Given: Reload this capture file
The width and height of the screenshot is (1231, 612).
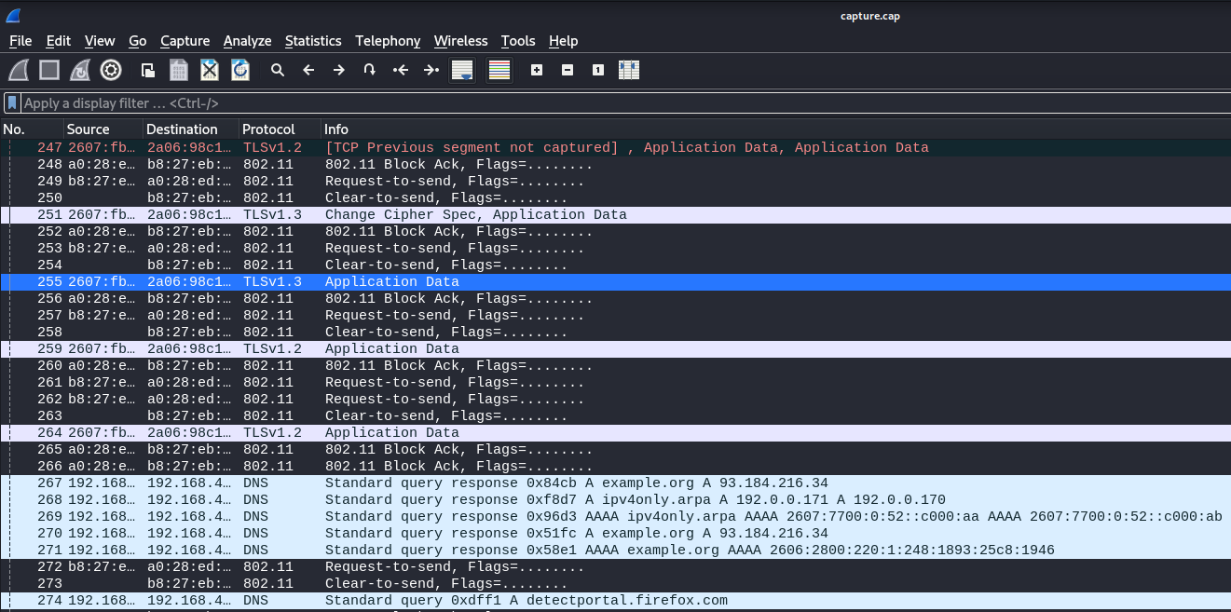Looking at the screenshot, I should pos(240,70).
